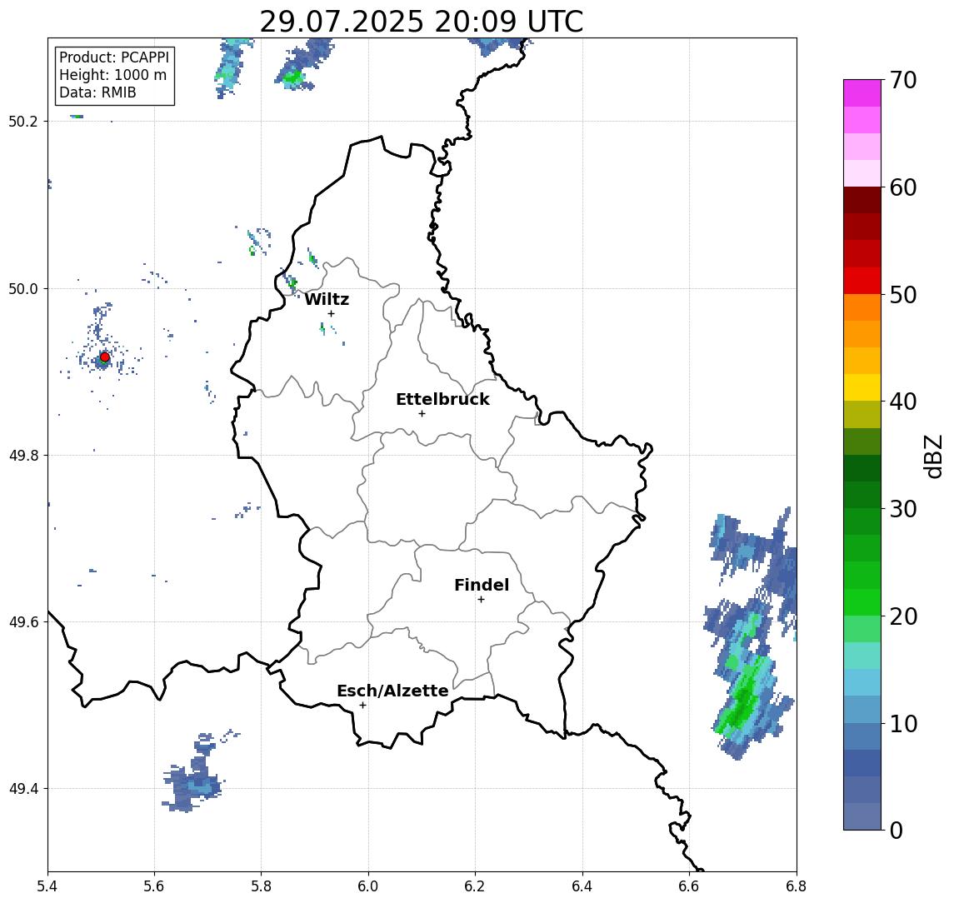Click the cross marker below Ettelbruck
Viewport: 954px width, 903px height.
click(x=422, y=414)
